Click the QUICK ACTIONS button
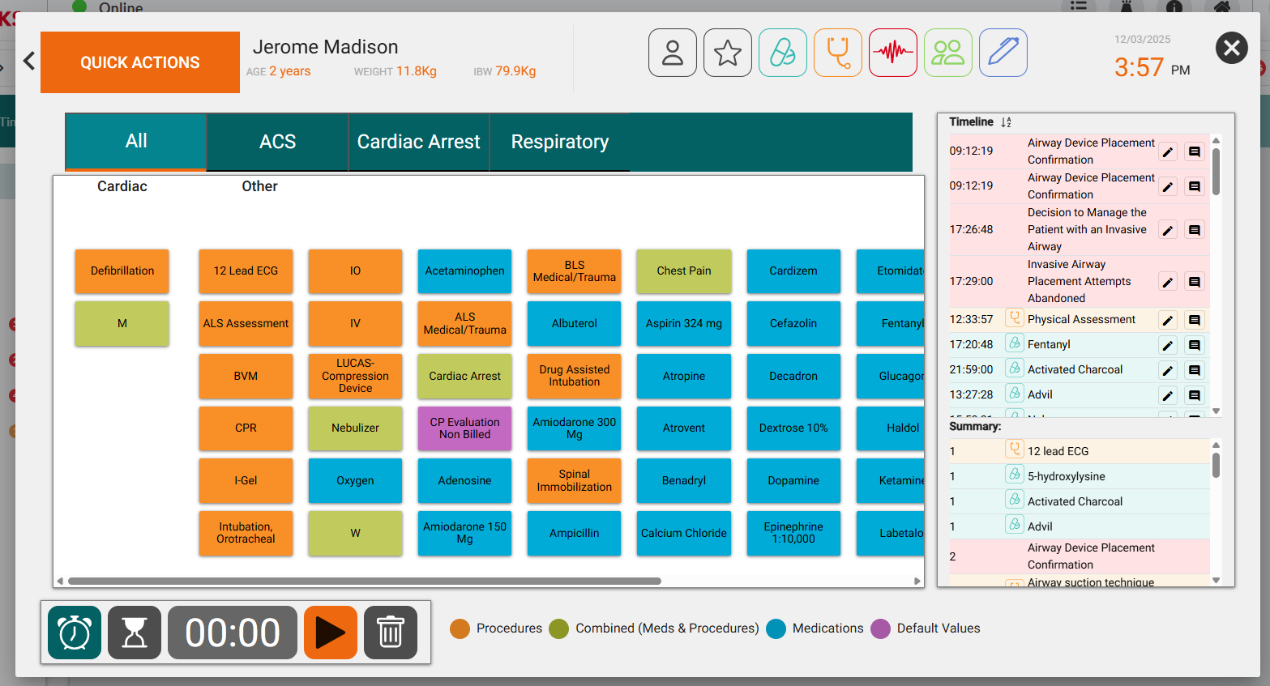The width and height of the screenshot is (1270, 686). [139, 62]
